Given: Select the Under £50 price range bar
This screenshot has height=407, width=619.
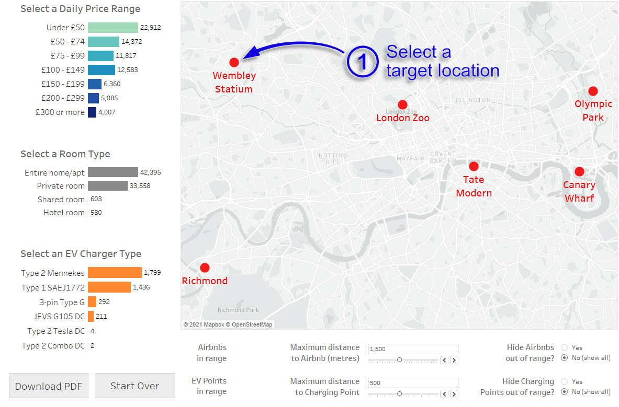Looking at the screenshot, I should (112, 28).
